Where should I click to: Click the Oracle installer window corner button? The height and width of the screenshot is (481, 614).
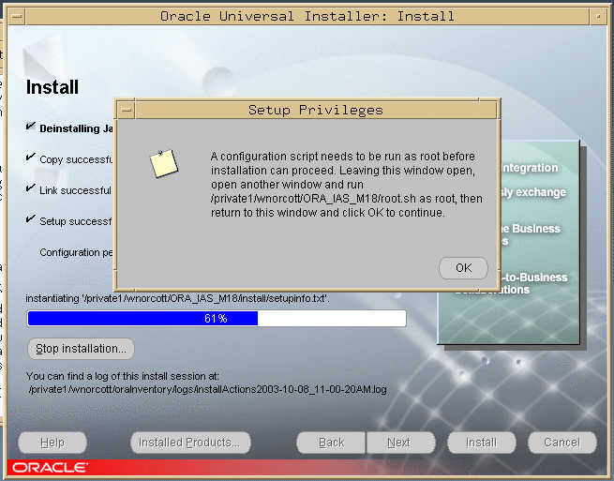pyautogui.click(x=598, y=17)
